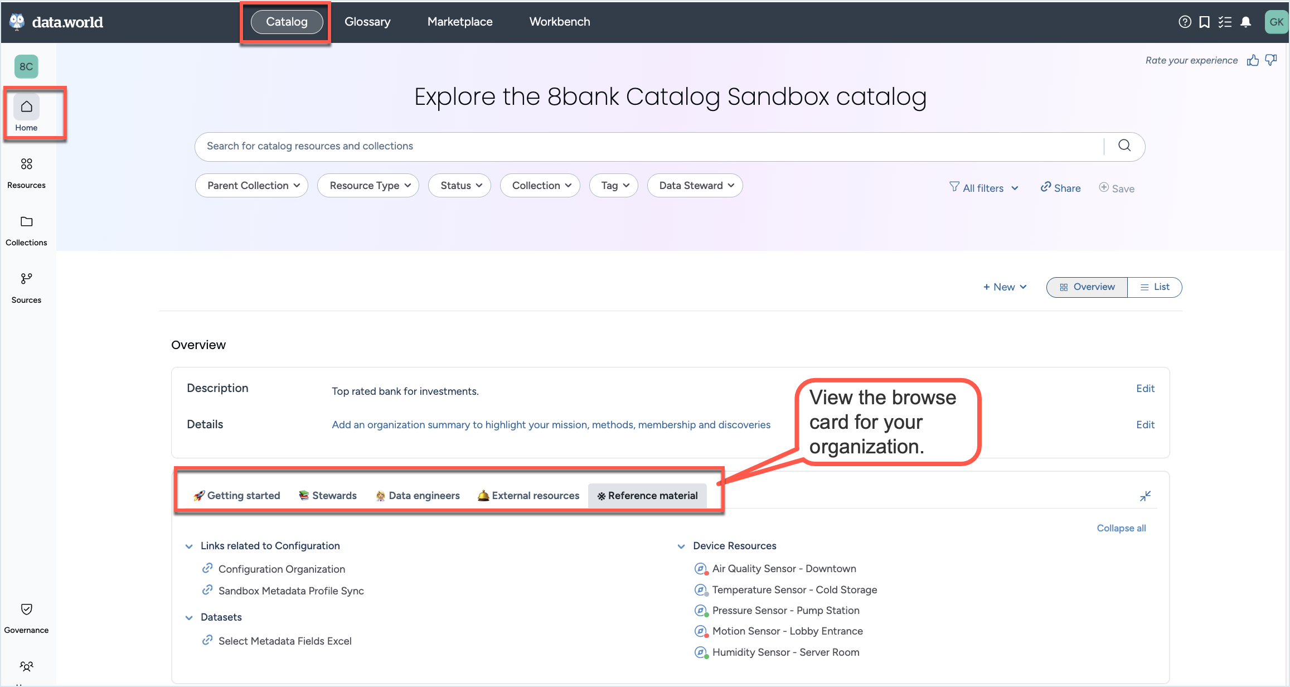Image resolution: width=1290 pixels, height=687 pixels.
Task: Click the people icon below Governance
Action: pyautogui.click(x=26, y=666)
